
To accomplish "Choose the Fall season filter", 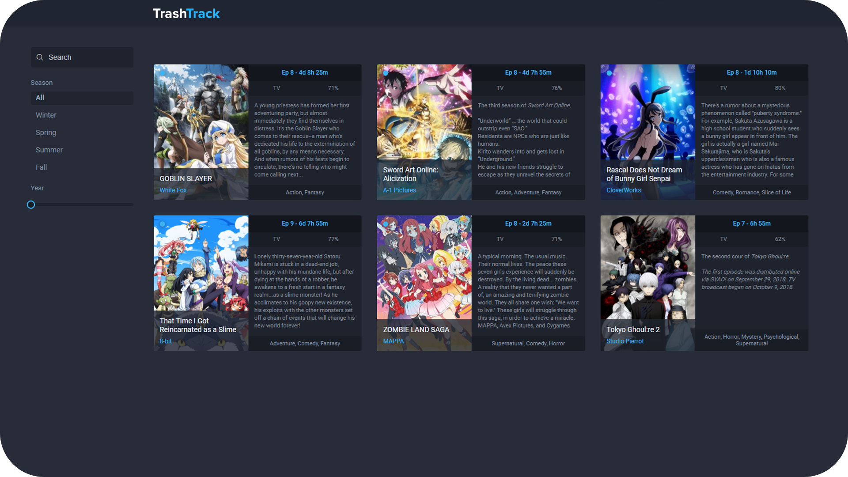I will [41, 167].
